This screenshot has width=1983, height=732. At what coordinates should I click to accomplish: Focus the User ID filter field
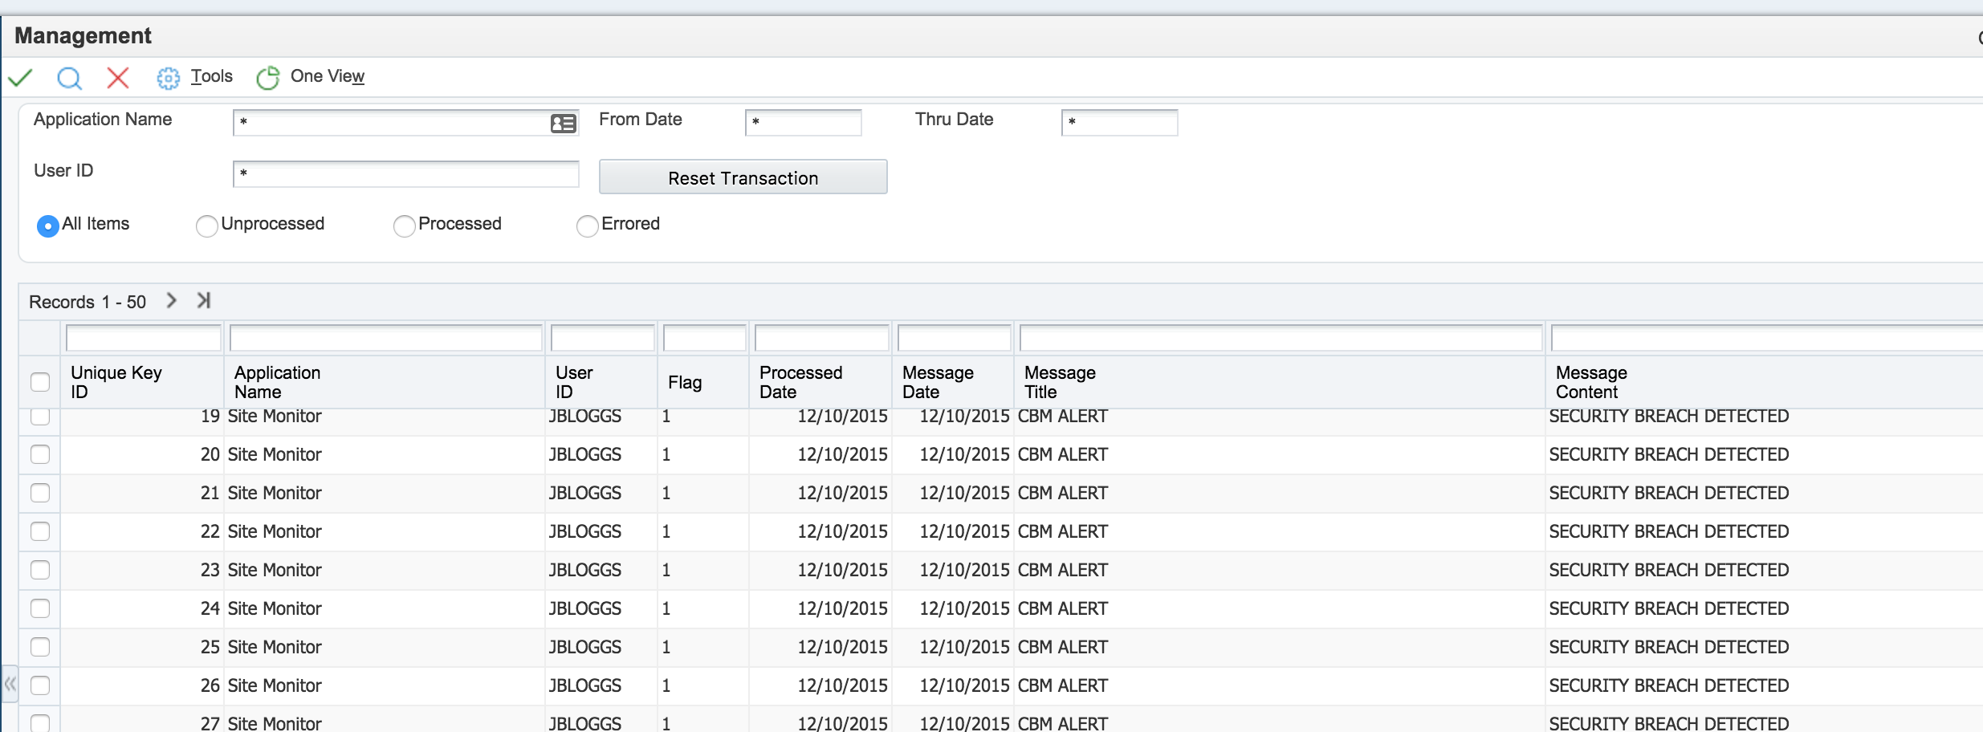click(x=405, y=174)
